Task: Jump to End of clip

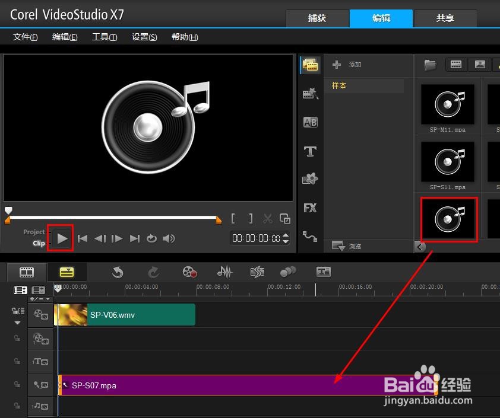Action: pyautogui.click(x=135, y=238)
